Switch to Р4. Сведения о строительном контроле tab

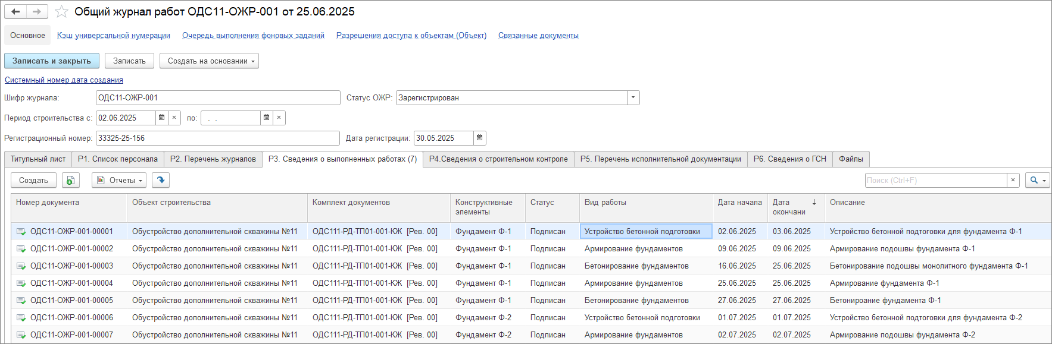click(498, 159)
